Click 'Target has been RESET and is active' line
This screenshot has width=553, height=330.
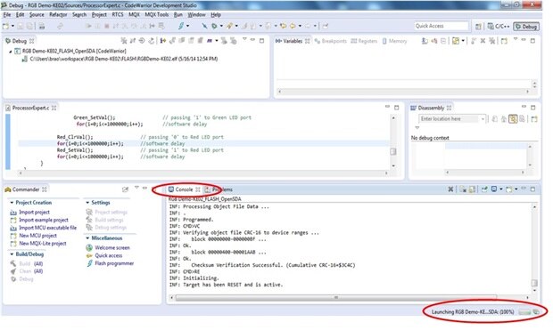[x=226, y=285]
